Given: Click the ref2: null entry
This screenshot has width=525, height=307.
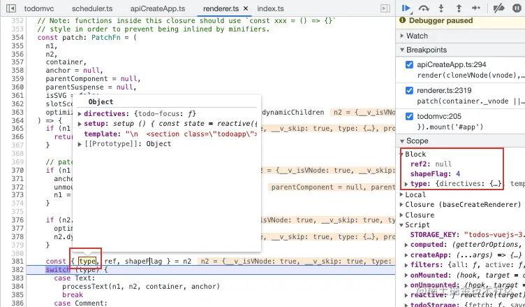Looking at the screenshot, I should (431, 164).
